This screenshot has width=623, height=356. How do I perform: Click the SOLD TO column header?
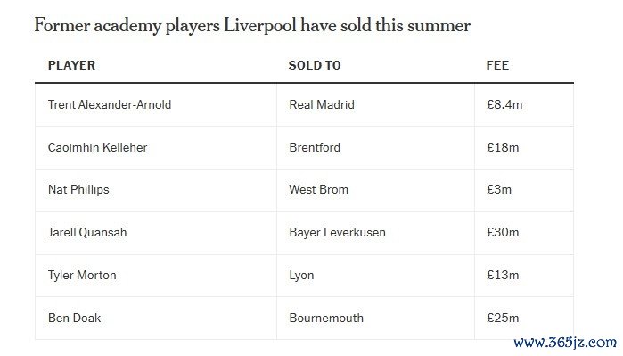tap(315, 65)
